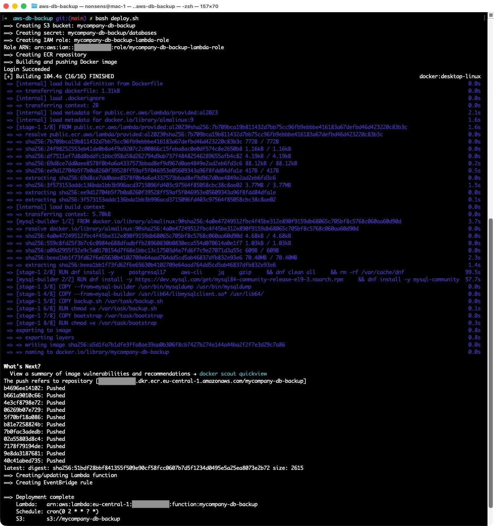The image size is (494, 526).
Task: Click the [+] marker before Building
Action: click(x=8, y=76)
